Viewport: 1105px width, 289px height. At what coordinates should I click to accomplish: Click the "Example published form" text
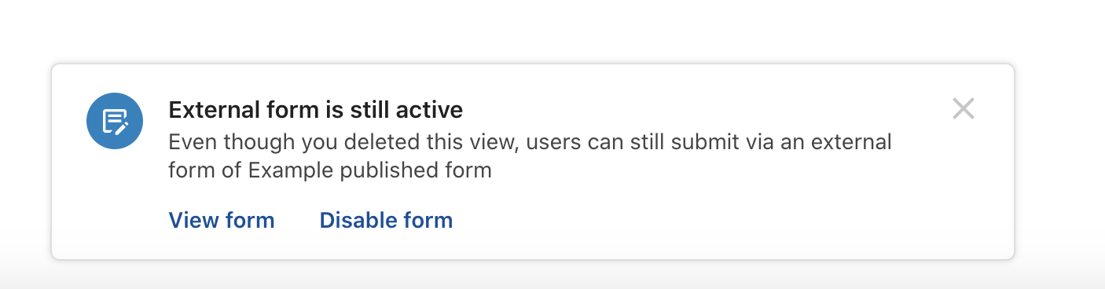coord(370,170)
